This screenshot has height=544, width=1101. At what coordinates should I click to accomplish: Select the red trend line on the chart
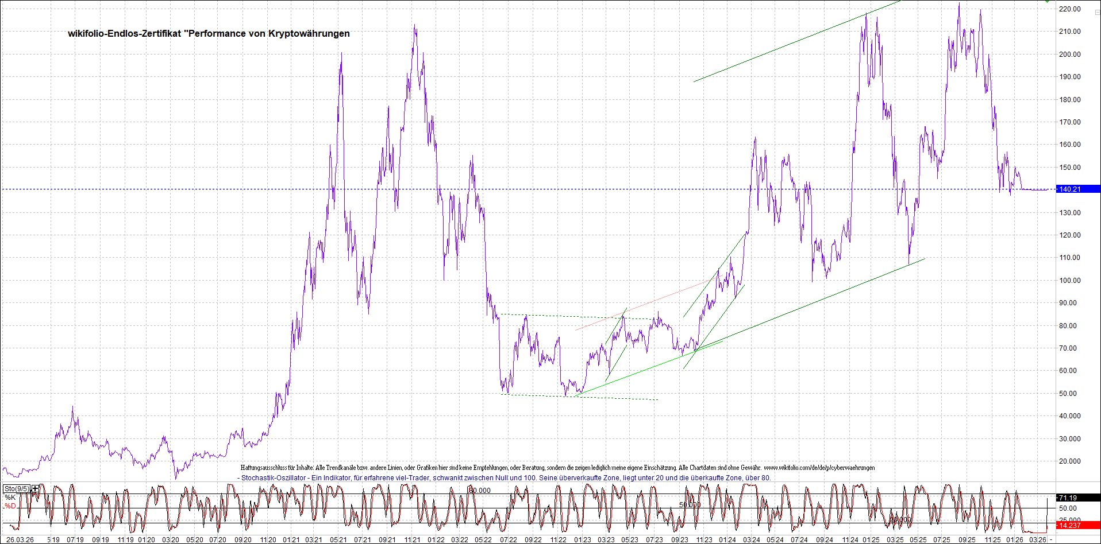[x=644, y=305]
